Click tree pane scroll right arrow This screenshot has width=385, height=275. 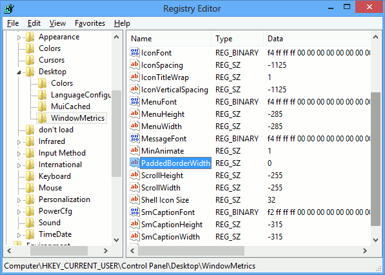pyautogui.click(x=106, y=250)
